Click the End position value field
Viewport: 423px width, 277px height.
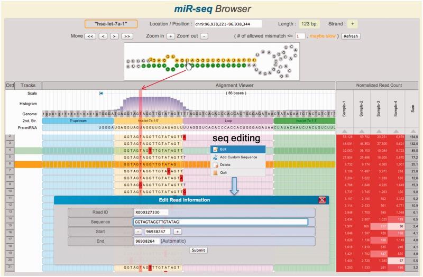pyautogui.click(x=146, y=241)
